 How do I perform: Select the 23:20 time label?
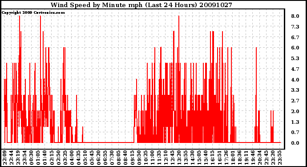click(x=273, y=158)
